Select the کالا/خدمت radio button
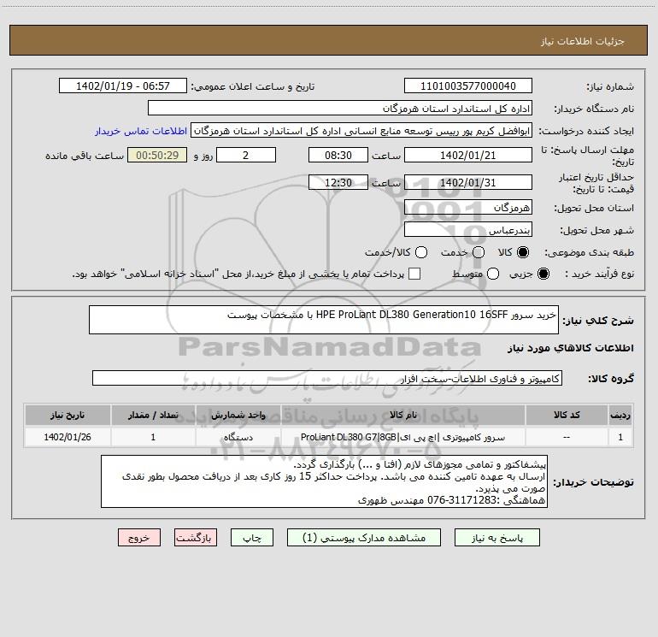Image resolution: width=658 pixels, height=637 pixels. (x=421, y=252)
